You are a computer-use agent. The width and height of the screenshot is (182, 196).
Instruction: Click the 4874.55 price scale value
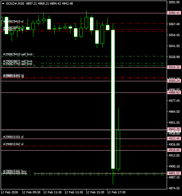174,188
